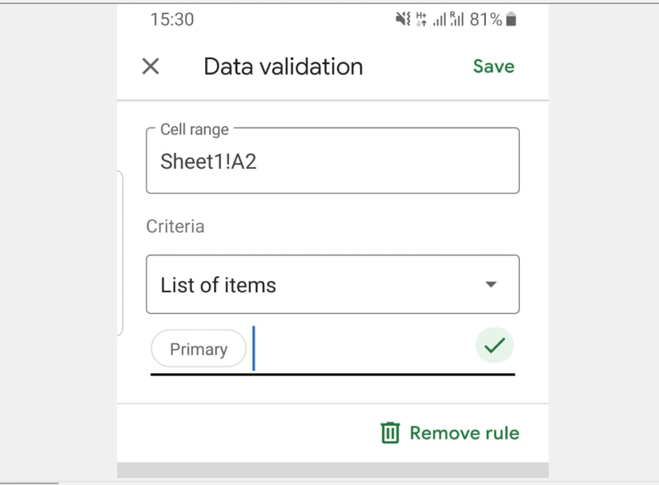Tap the 15:30 clock in status bar

tap(172, 19)
